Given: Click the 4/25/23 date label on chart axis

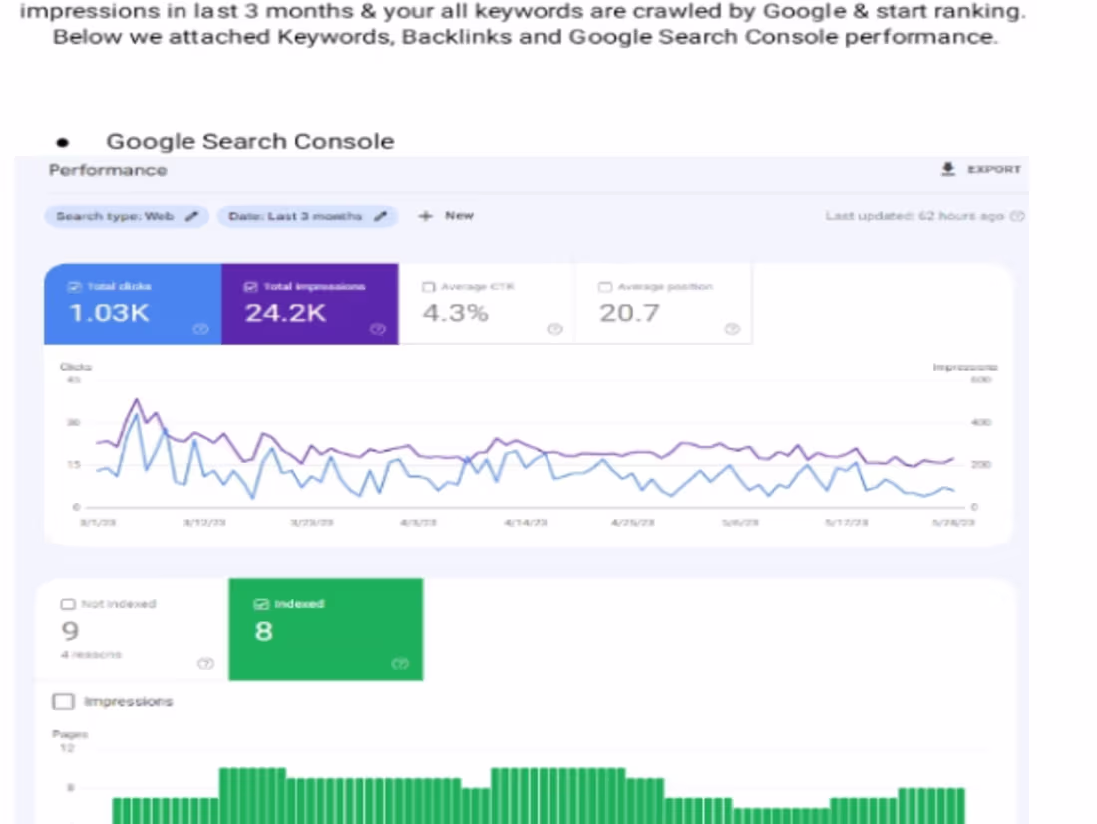Looking at the screenshot, I should 632,523.
